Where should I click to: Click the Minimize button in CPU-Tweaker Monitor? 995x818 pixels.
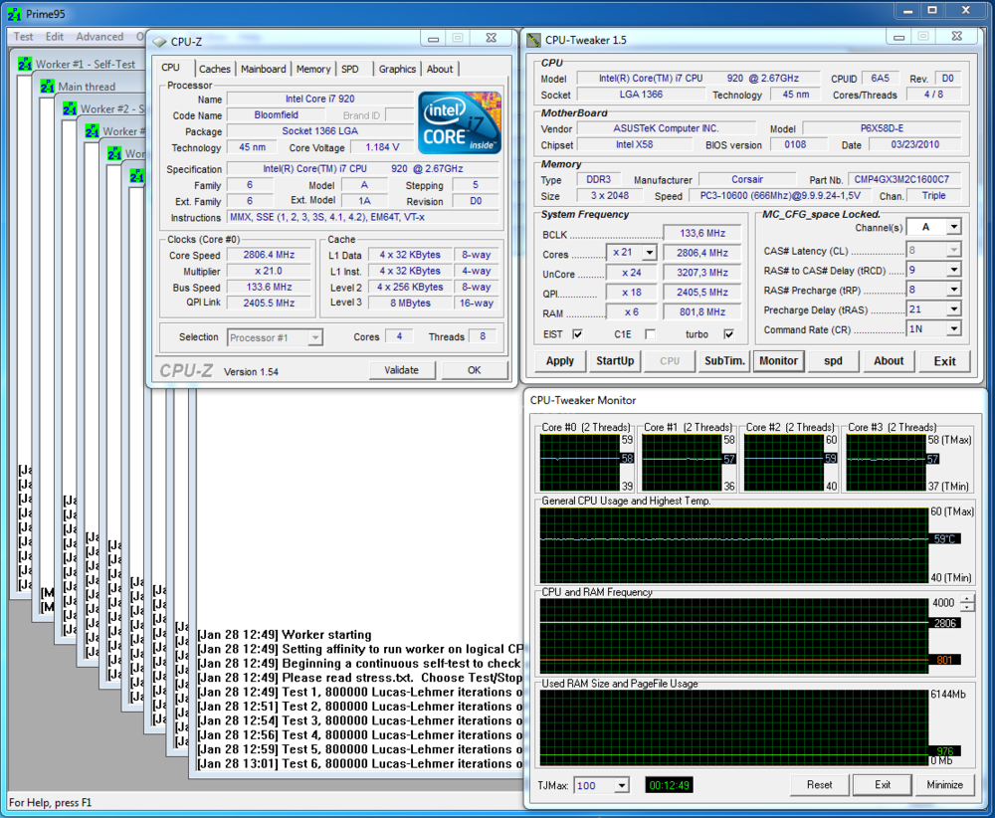point(945,785)
